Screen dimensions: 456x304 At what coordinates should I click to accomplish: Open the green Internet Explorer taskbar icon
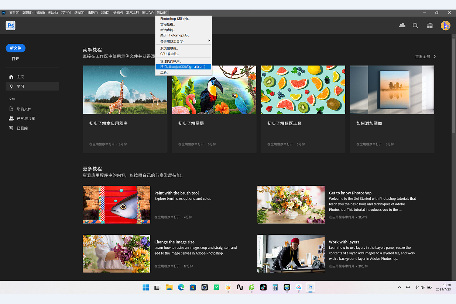[x=251, y=287]
